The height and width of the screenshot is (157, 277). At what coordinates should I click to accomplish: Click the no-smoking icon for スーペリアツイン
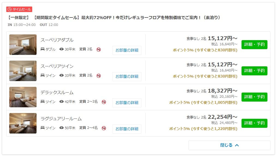point(99,76)
